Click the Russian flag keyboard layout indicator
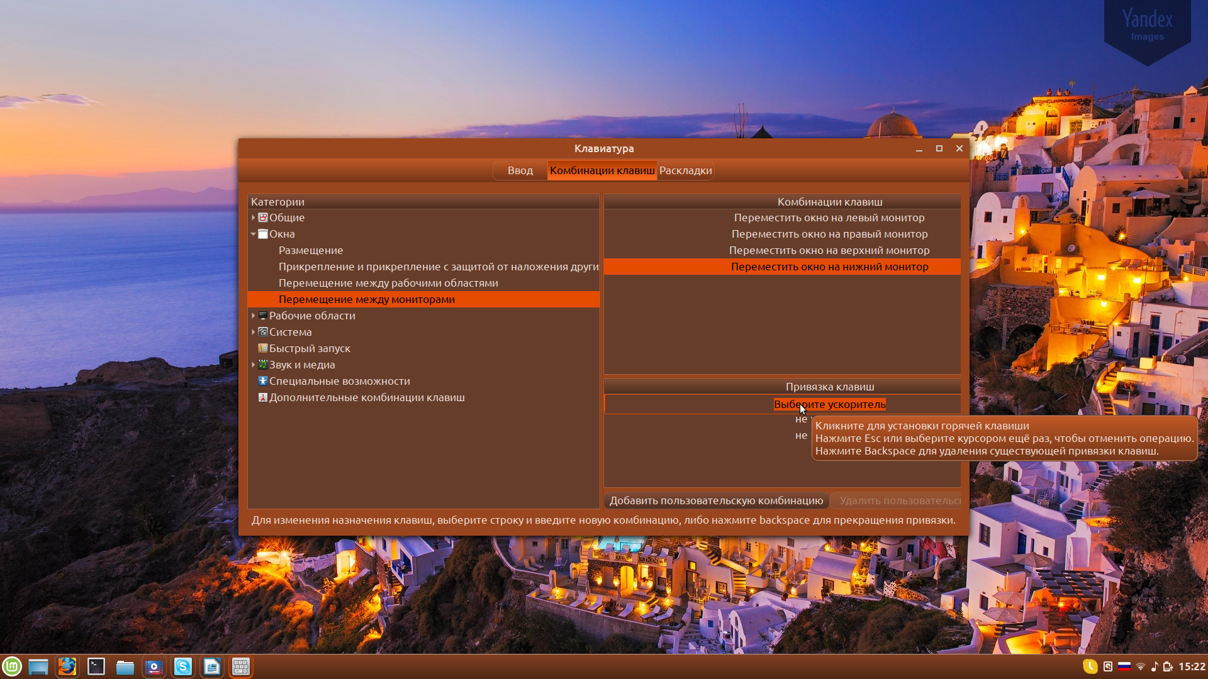This screenshot has width=1208, height=679. [x=1124, y=666]
